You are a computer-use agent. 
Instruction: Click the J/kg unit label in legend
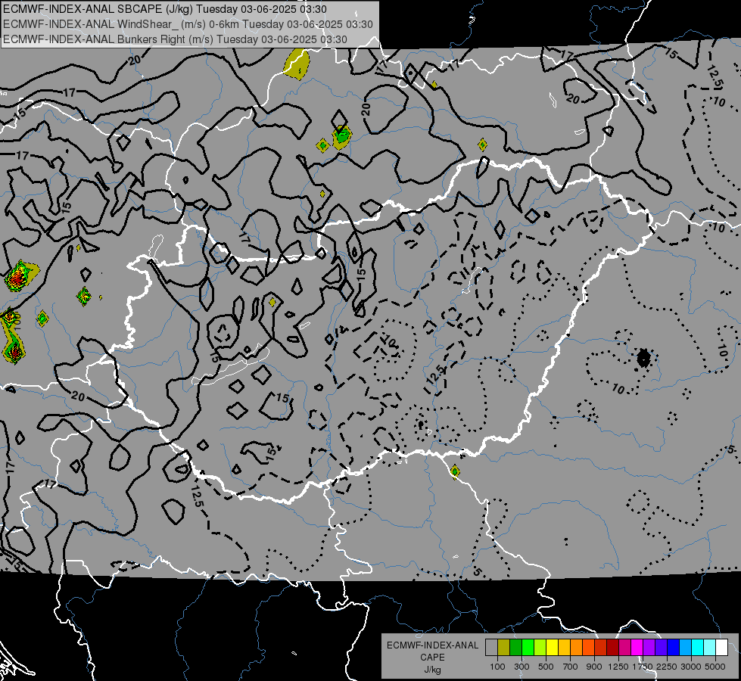click(432, 670)
